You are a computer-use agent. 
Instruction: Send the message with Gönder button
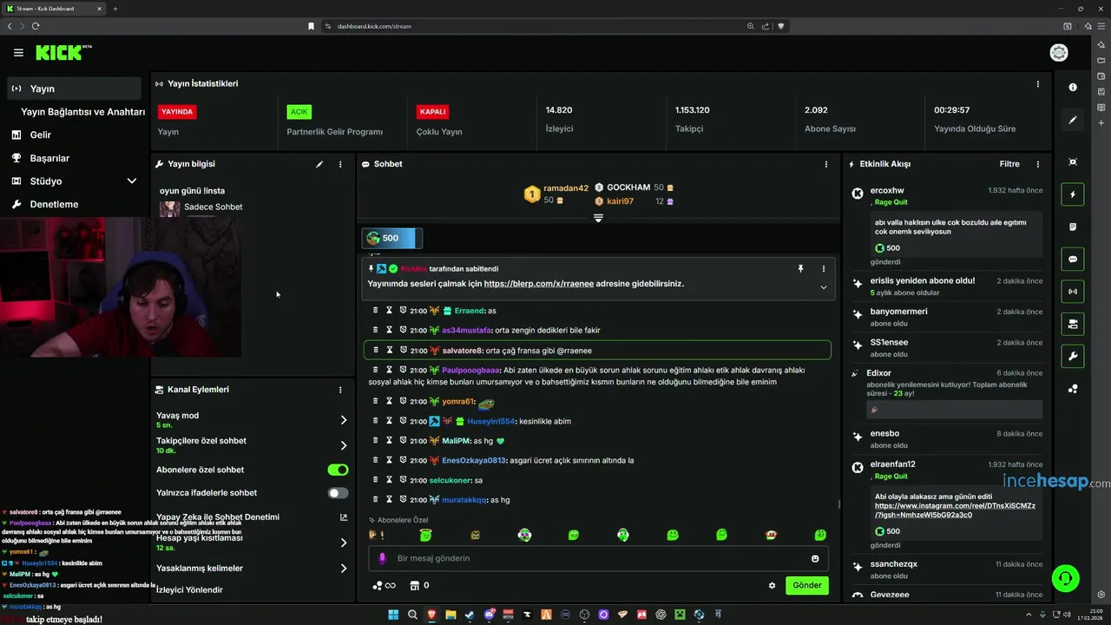pos(807,585)
